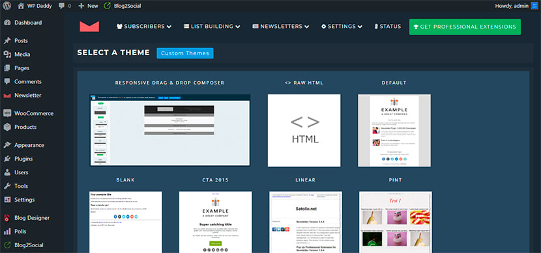This screenshot has height=253, width=541.
Task: Choose the Default theme preview
Action: pos(394,131)
